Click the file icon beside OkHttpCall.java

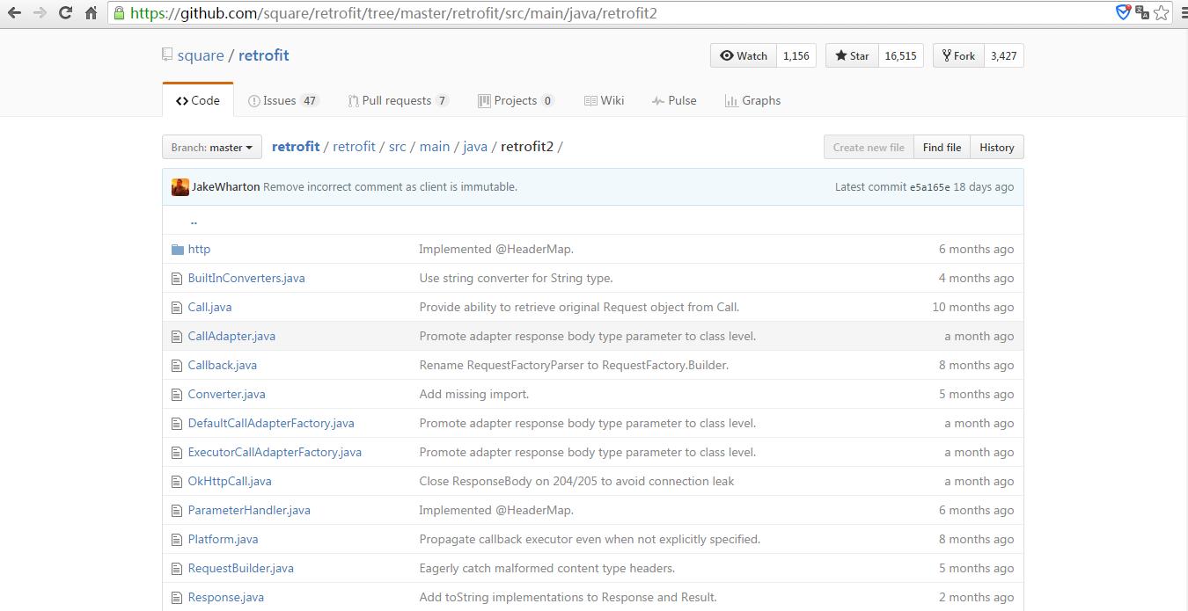(177, 482)
